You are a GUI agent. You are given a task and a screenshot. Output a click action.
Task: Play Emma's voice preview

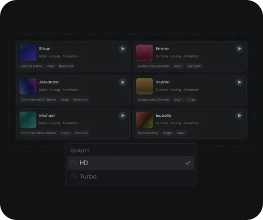click(239, 49)
